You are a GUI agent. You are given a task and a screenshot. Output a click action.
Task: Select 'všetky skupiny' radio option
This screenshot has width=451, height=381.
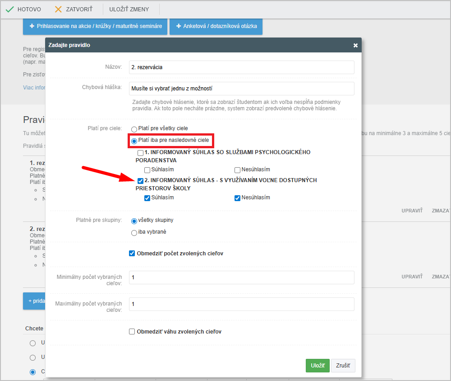click(x=134, y=221)
